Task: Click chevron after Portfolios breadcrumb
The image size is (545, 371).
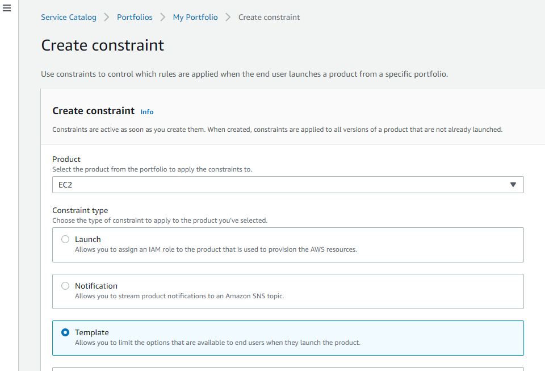Action: tap(162, 17)
